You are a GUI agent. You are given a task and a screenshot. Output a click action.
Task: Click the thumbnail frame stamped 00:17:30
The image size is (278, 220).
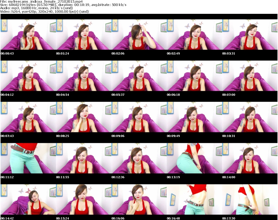[250, 199]
